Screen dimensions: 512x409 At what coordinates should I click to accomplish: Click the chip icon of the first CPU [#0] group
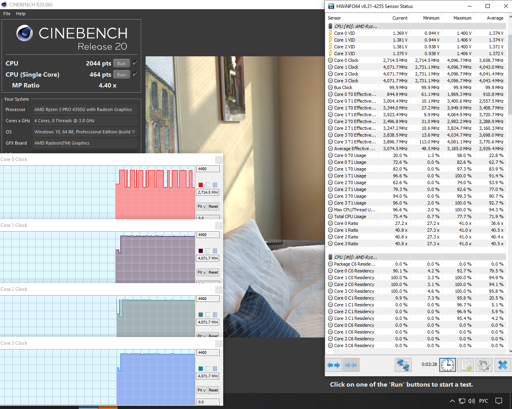(x=330, y=26)
